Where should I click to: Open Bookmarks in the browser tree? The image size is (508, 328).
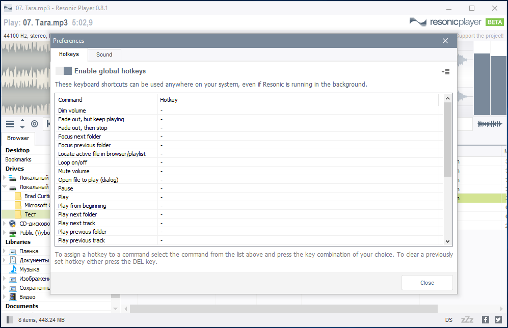[18, 159]
